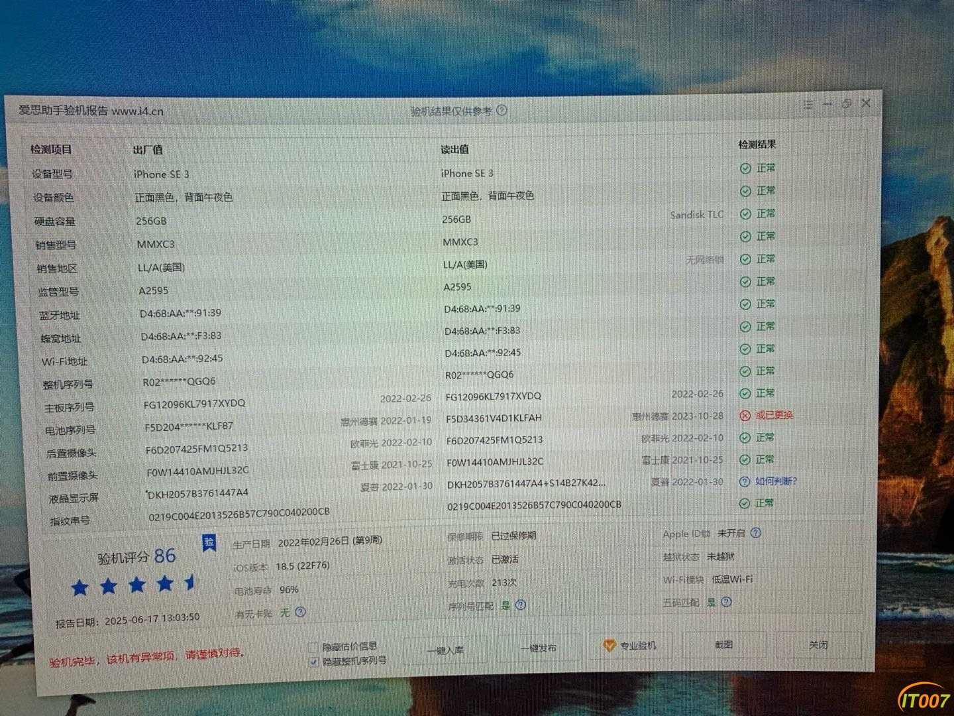Click 充电次数 213次 value
The height and width of the screenshot is (716, 954).
coord(504,583)
